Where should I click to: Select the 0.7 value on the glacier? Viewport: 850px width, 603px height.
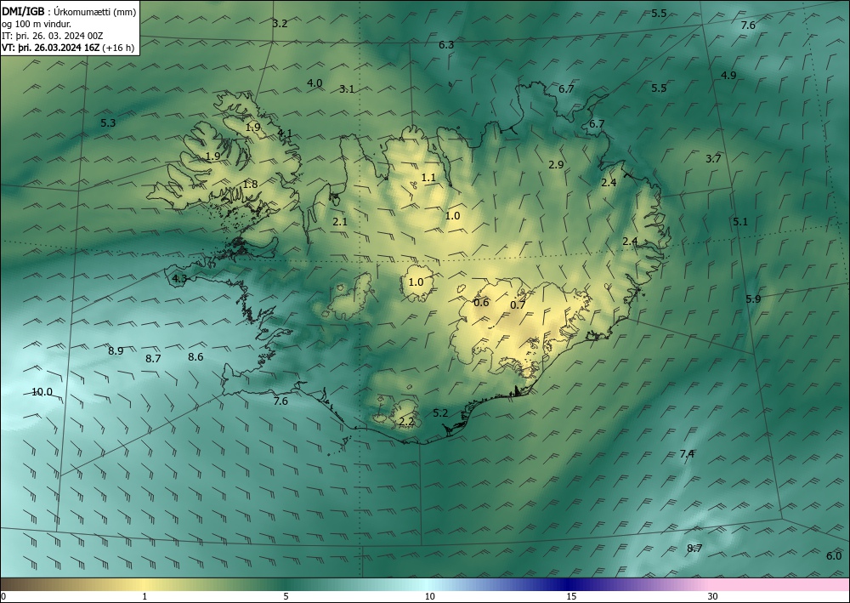pyautogui.click(x=518, y=304)
